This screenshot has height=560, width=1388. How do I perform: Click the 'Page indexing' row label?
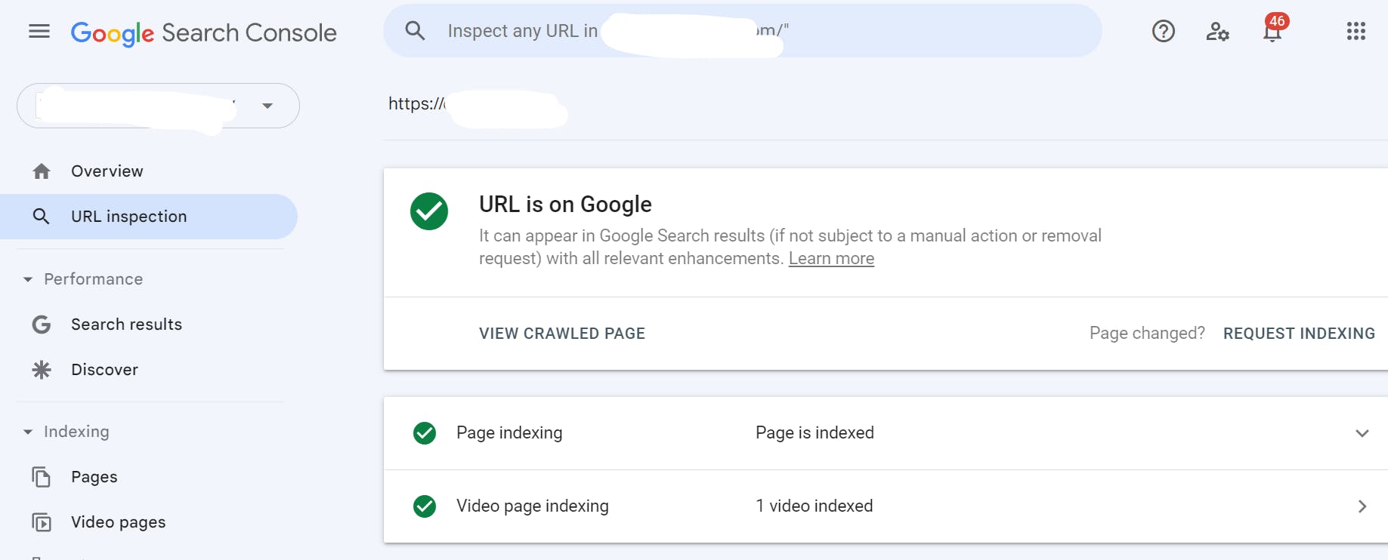[x=509, y=433]
